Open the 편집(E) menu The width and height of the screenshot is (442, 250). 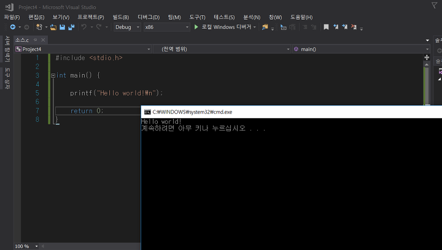(36, 17)
